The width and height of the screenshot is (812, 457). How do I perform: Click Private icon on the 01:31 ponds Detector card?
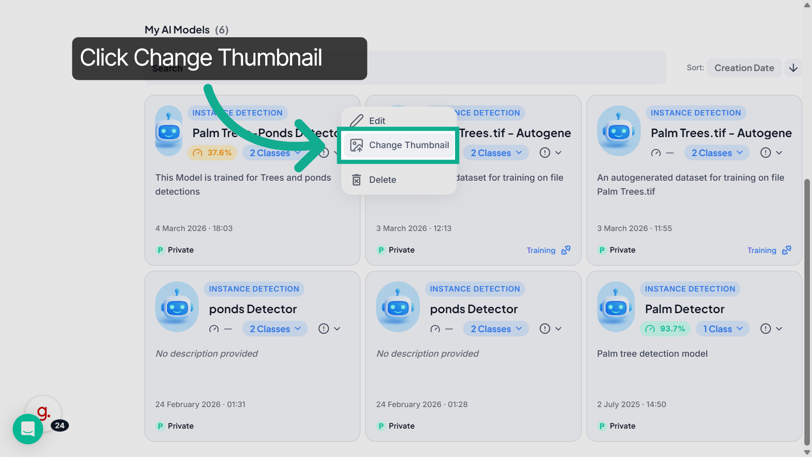point(160,426)
